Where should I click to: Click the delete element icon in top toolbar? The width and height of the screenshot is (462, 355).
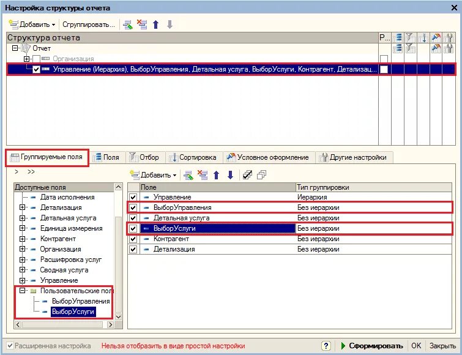pyautogui.click(x=142, y=24)
